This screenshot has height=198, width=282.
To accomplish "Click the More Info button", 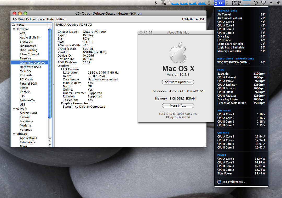I will [x=178, y=106].
